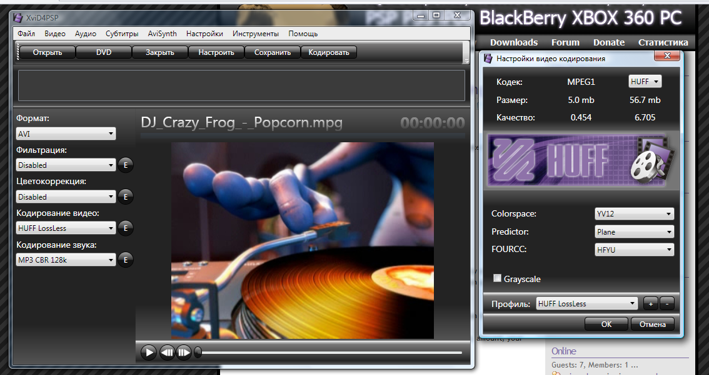This screenshot has width=709, height=375.
Task: Click the Закрыть toolbar button
Action: pos(159,52)
